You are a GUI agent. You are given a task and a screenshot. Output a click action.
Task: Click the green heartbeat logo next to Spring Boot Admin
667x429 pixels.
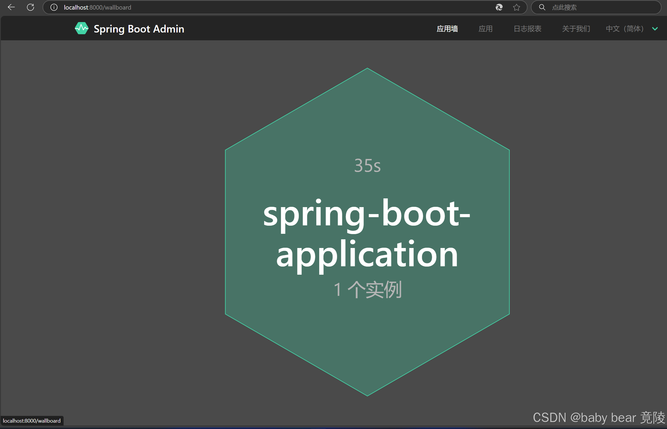click(82, 28)
